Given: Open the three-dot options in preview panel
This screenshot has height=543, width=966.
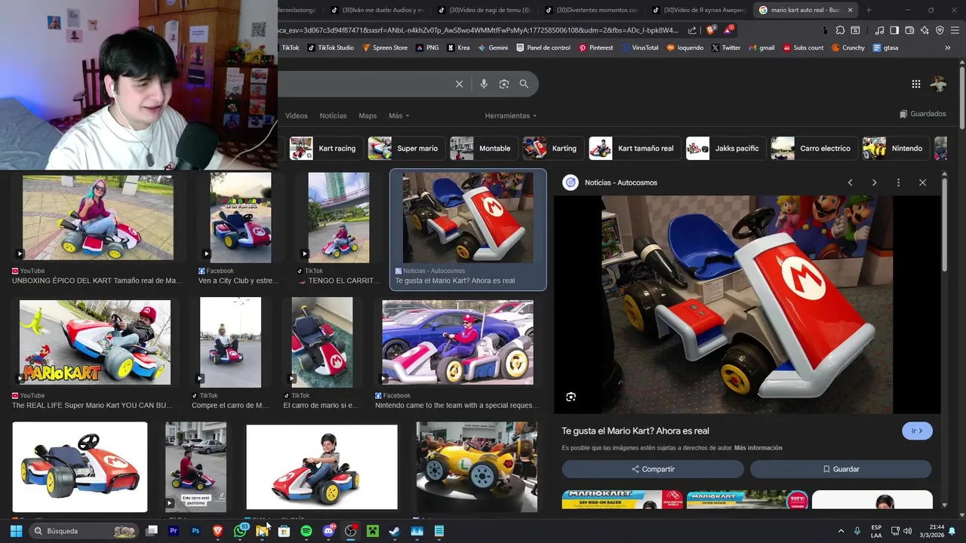Looking at the screenshot, I should tap(898, 183).
